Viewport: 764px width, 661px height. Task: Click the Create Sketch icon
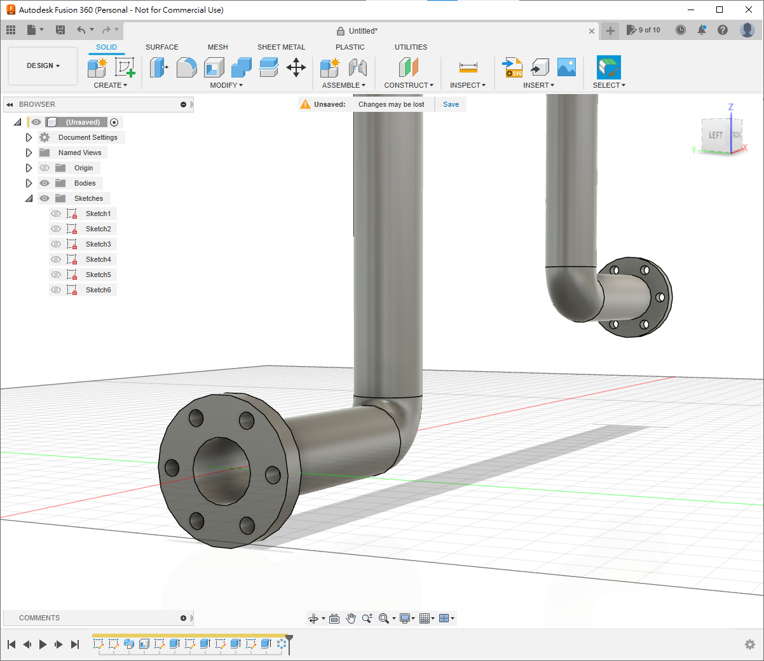pos(125,67)
